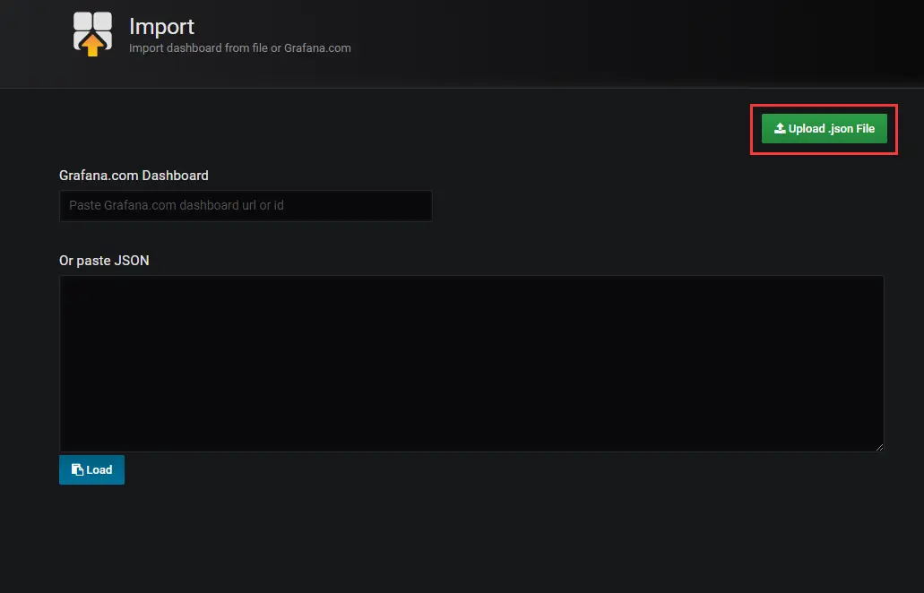
Task: Click the Import dashboard squares icon in header
Action: 92,33
